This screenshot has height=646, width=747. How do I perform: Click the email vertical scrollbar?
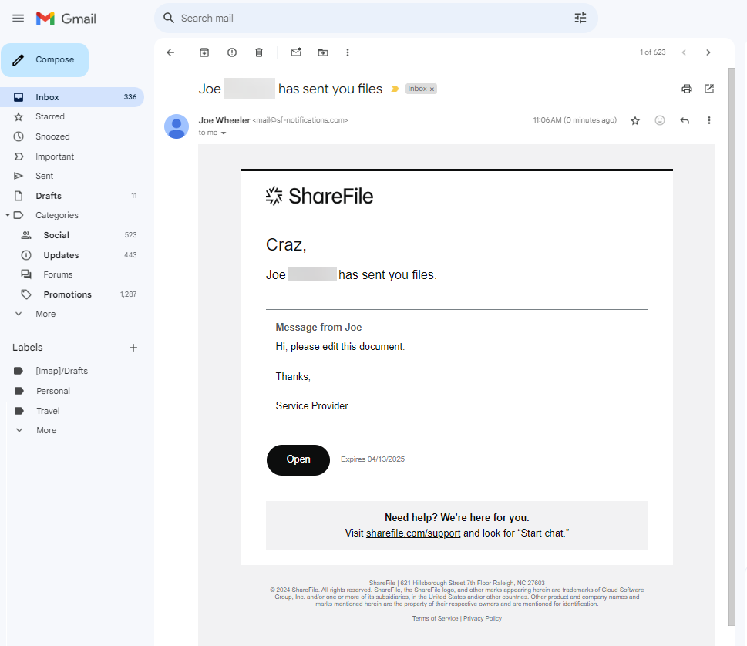click(732, 346)
